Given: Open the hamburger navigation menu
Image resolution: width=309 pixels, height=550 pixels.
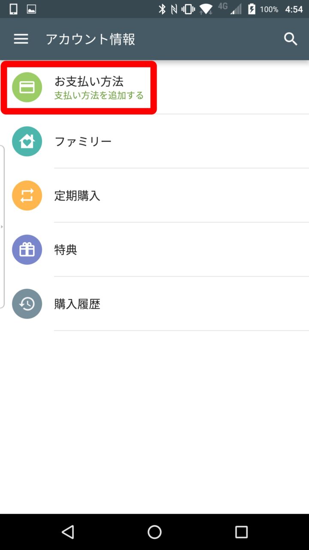Looking at the screenshot, I should 21,39.
